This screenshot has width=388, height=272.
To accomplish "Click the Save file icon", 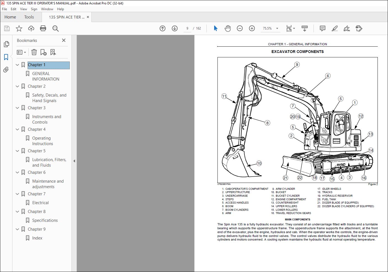I will [x=7, y=28].
